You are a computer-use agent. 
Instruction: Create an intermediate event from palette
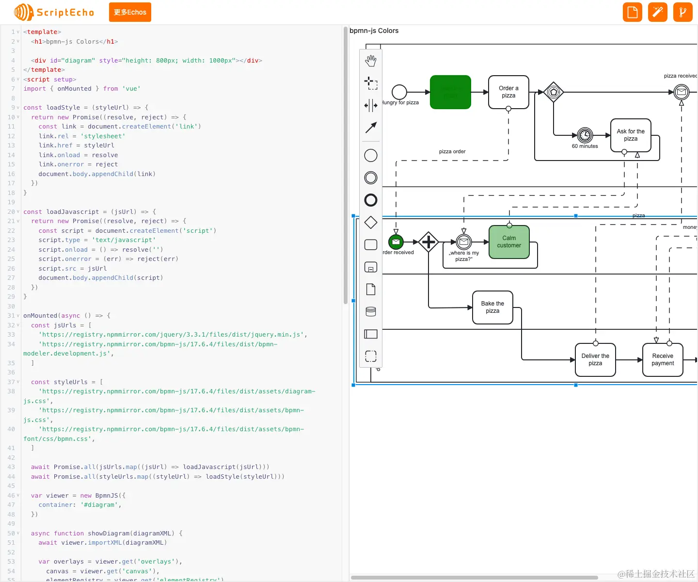371,178
